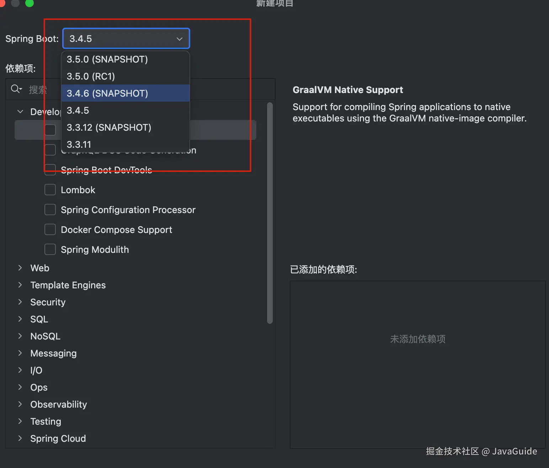Expand the Messaging category
Viewport: 549px width, 468px height.
point(20,353)
